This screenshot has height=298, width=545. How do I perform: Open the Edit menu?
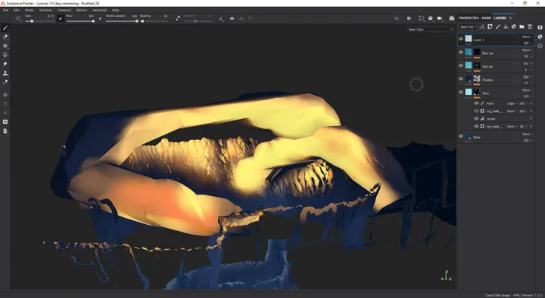[x=16, y=10]
